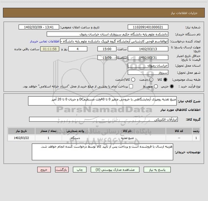Click the بازگشت back button
Image resolution: width=208 pixels, height=201 pixels.
(62, 170)
